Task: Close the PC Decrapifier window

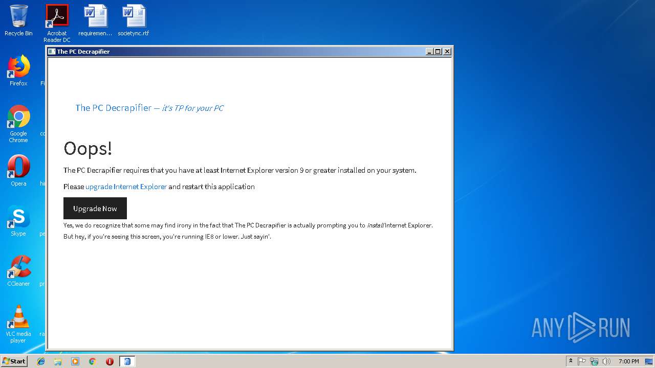Action: [x=447, y=52]
